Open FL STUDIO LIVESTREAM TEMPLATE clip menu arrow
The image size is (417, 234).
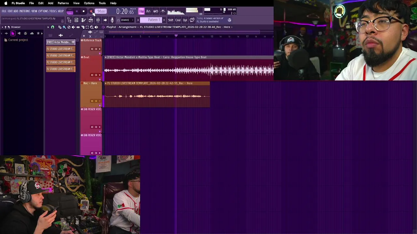pyautogui.click(x=106, y=83)
